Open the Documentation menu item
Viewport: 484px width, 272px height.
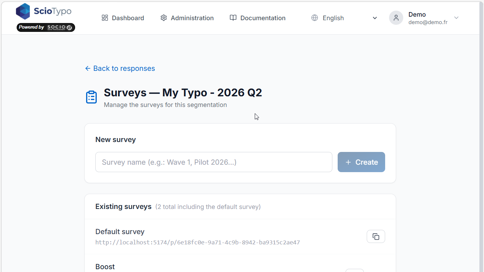(x=257, y=18)
